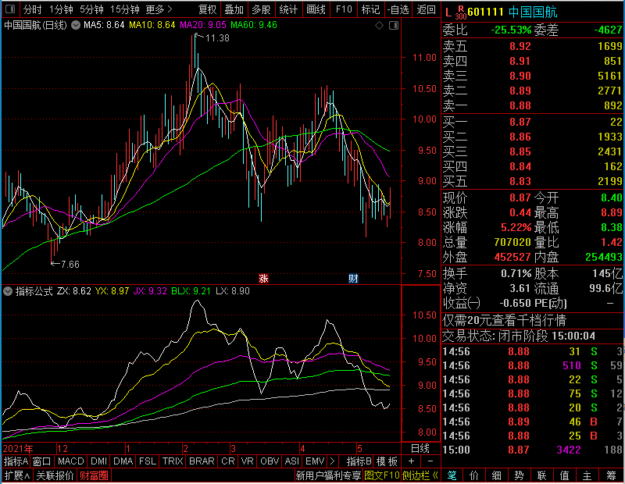This screenshot has height=484, width=625.
Task: Open 多股 multi-stock view
Action: (x=261, y=9)
